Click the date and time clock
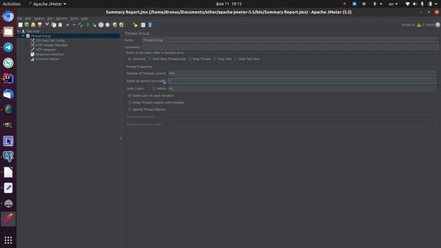 (229, 4)
